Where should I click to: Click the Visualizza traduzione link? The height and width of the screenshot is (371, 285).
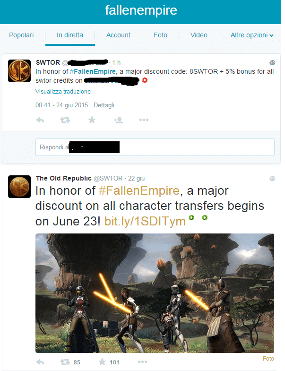(x=63, y=92)
